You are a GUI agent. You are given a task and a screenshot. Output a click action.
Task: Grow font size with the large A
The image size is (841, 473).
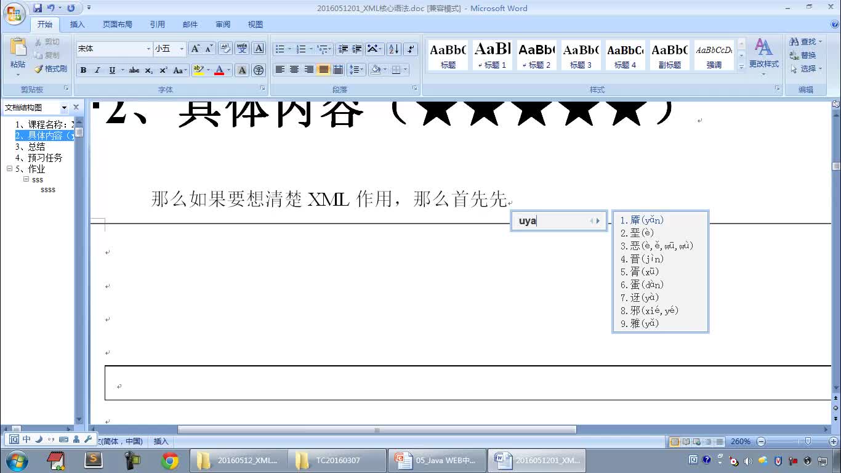[x=195, y=49]
